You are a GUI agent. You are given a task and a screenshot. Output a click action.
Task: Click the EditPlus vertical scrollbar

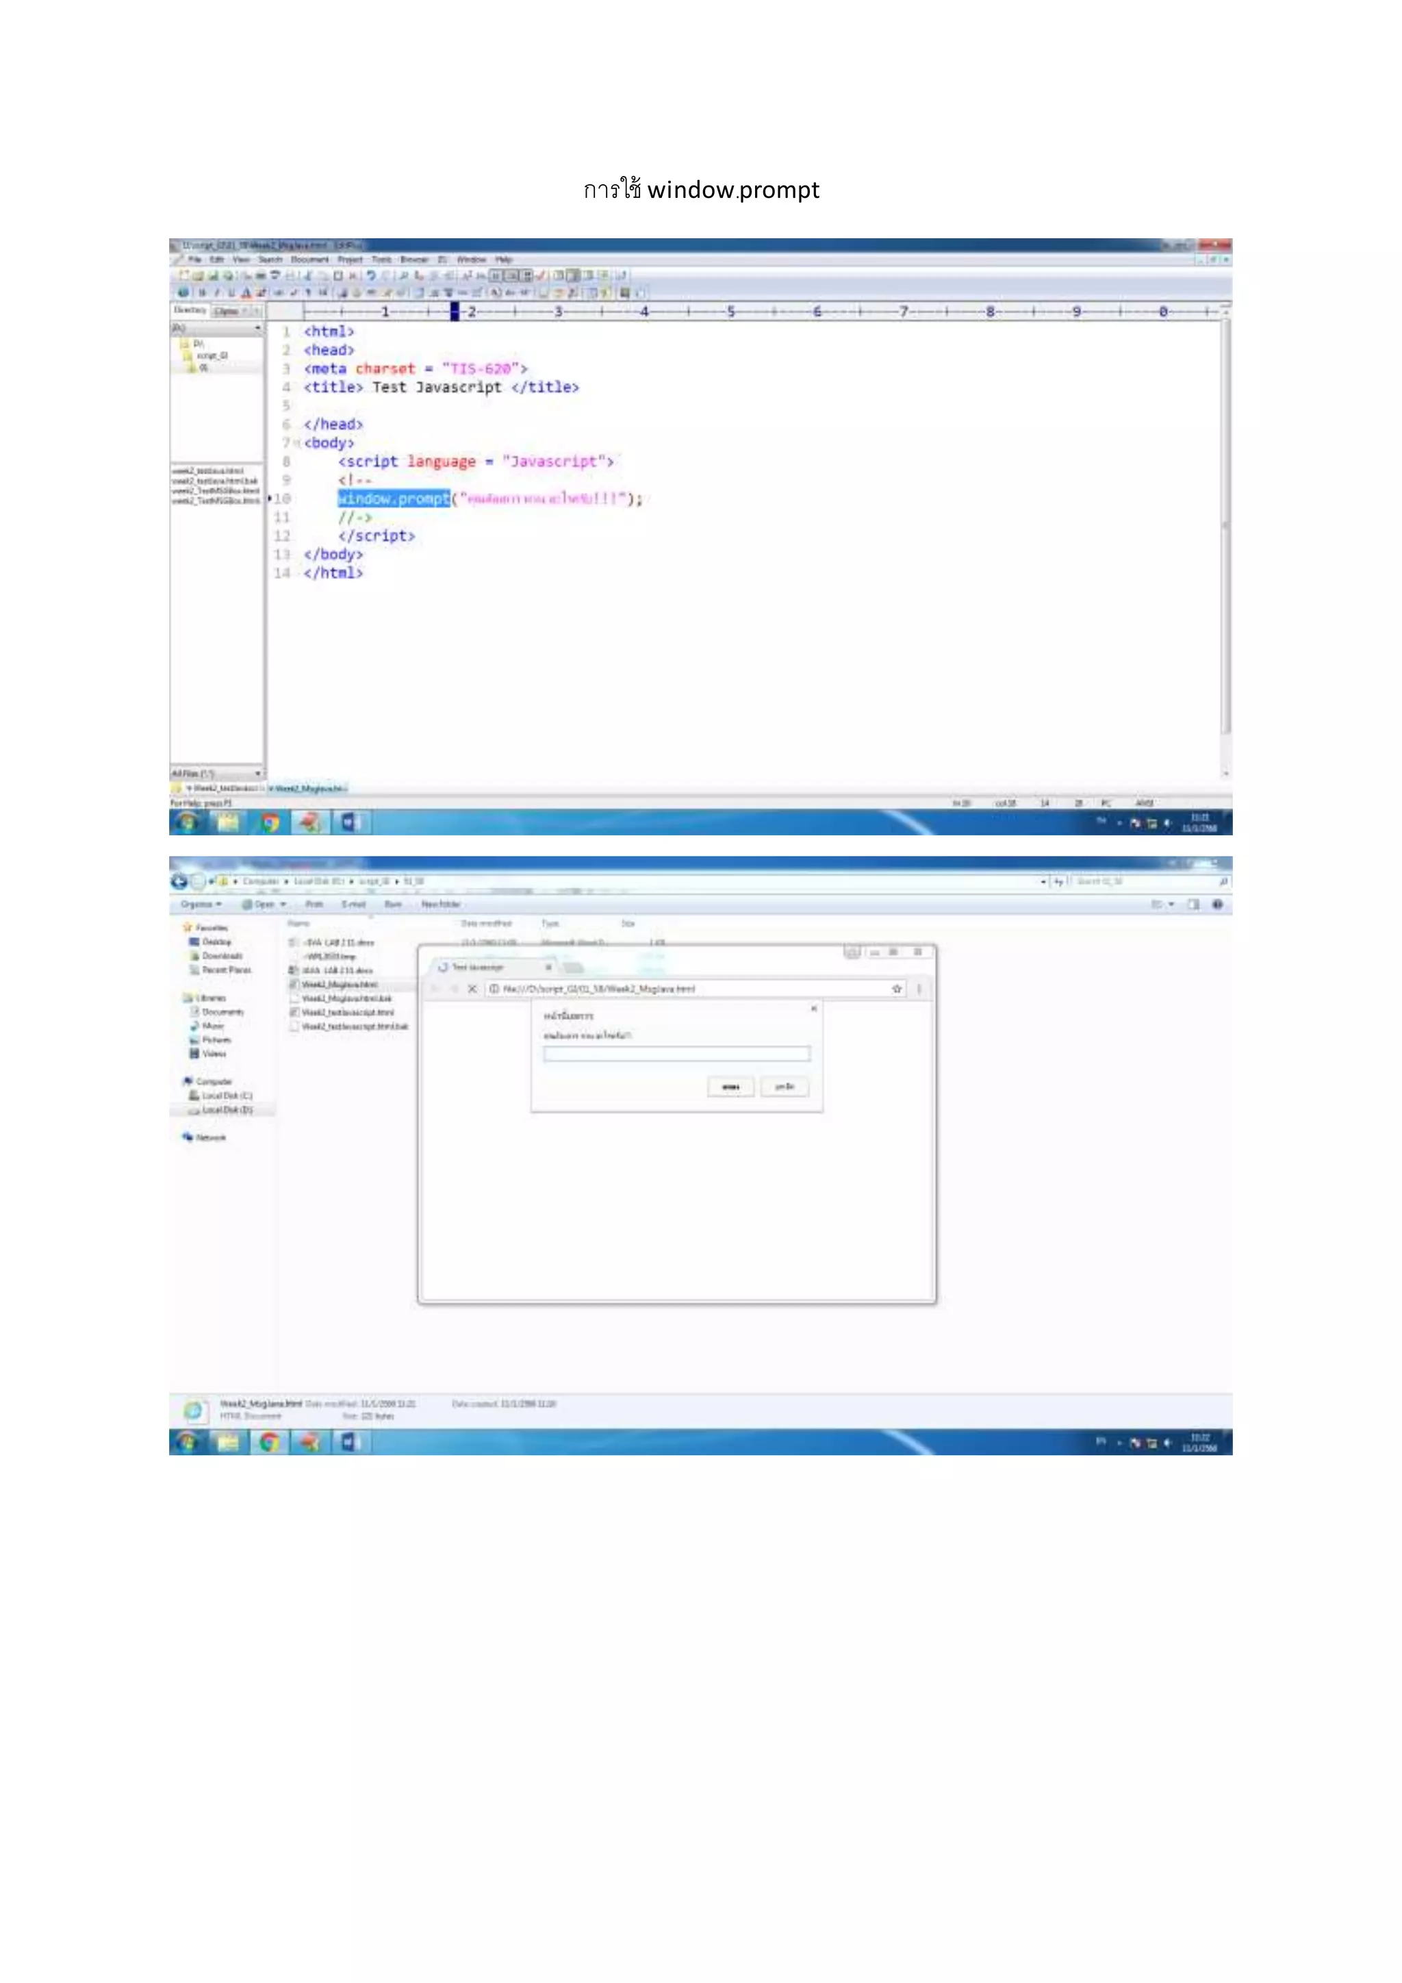(1225, 527)
